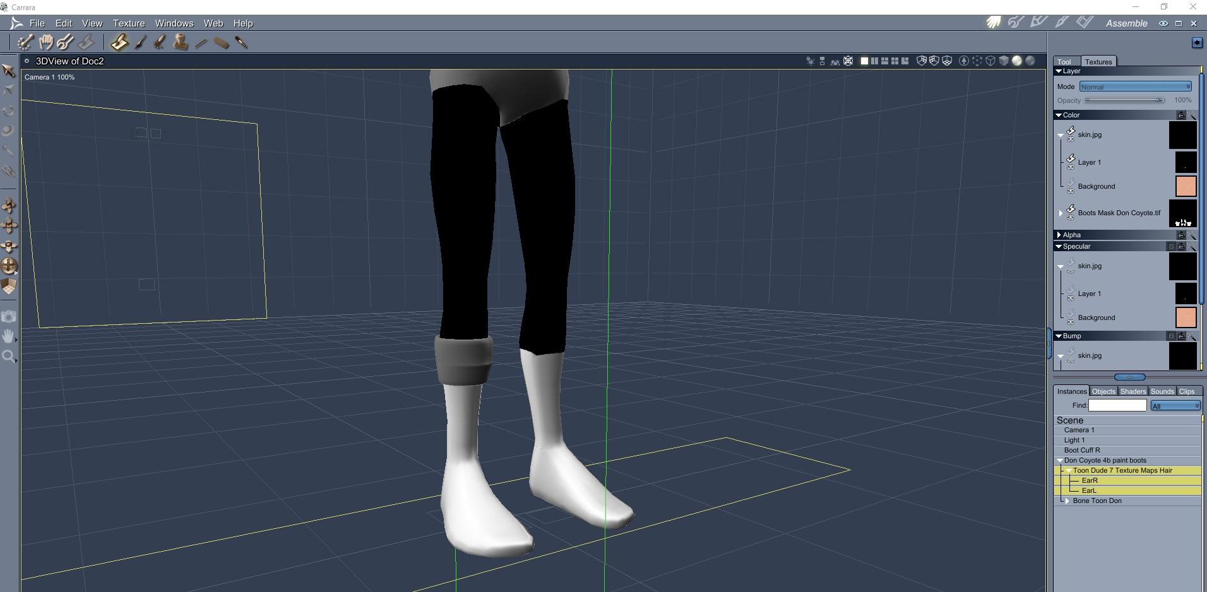Select the 3D paint brush tool

119,43
